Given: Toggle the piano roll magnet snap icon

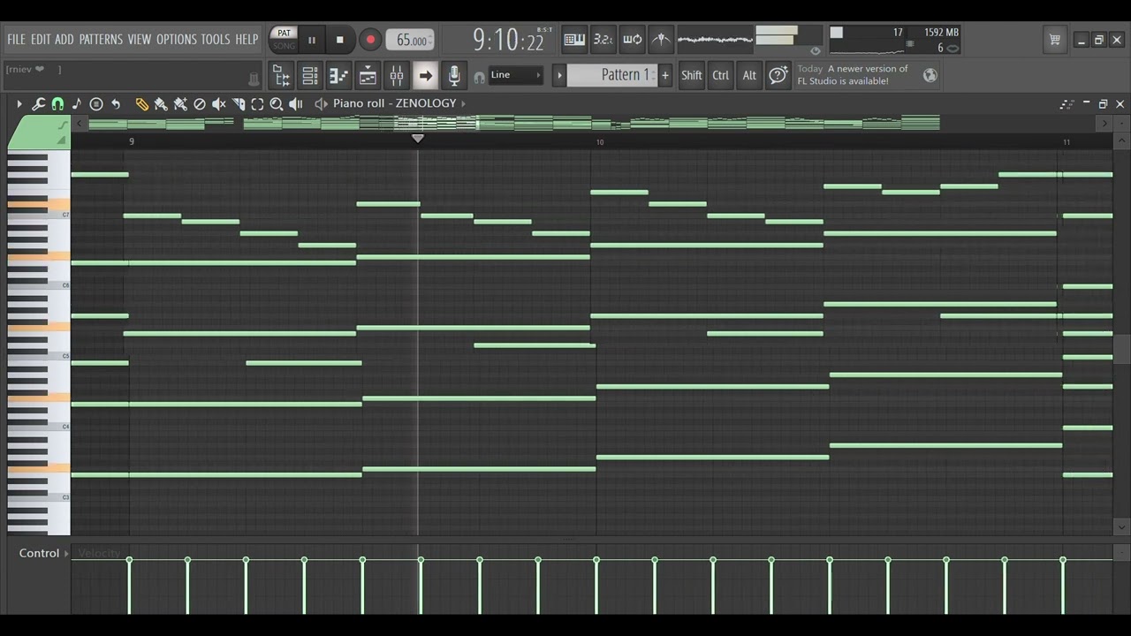Looking at the screenshot, I should 57,104.
